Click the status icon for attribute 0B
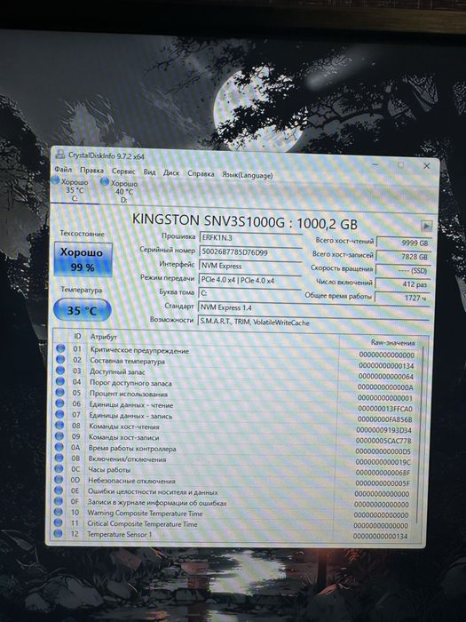The height and width of the screenshot is (622, 466). click(x=59, y=458)
